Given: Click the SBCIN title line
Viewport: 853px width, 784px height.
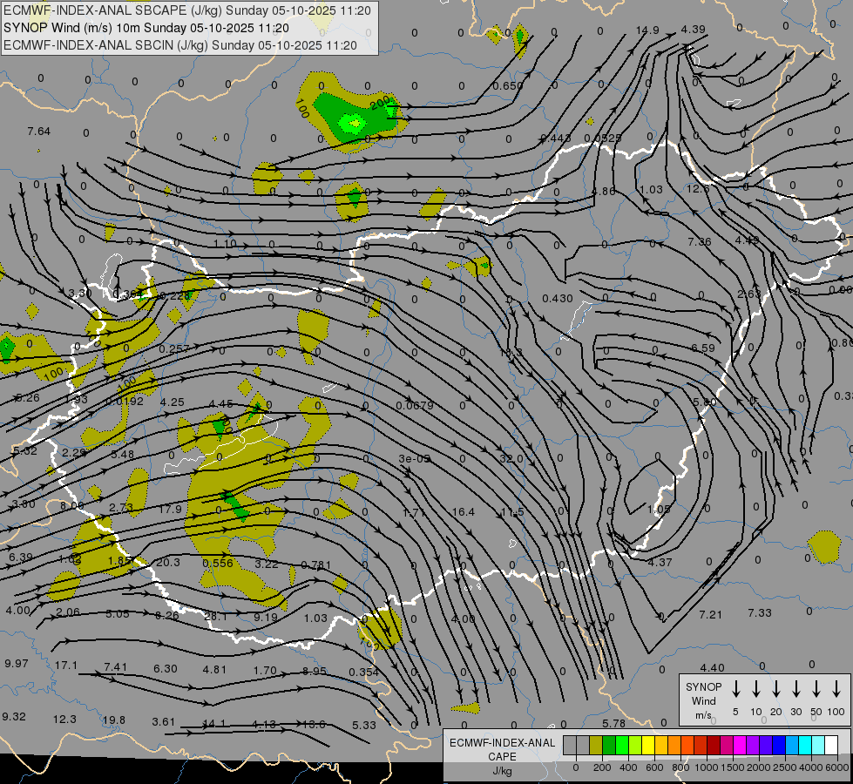Looking at the screenshot, I should coord(180,45).
